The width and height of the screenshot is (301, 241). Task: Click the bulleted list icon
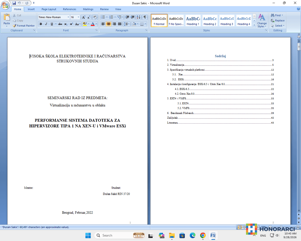(103, 17)
